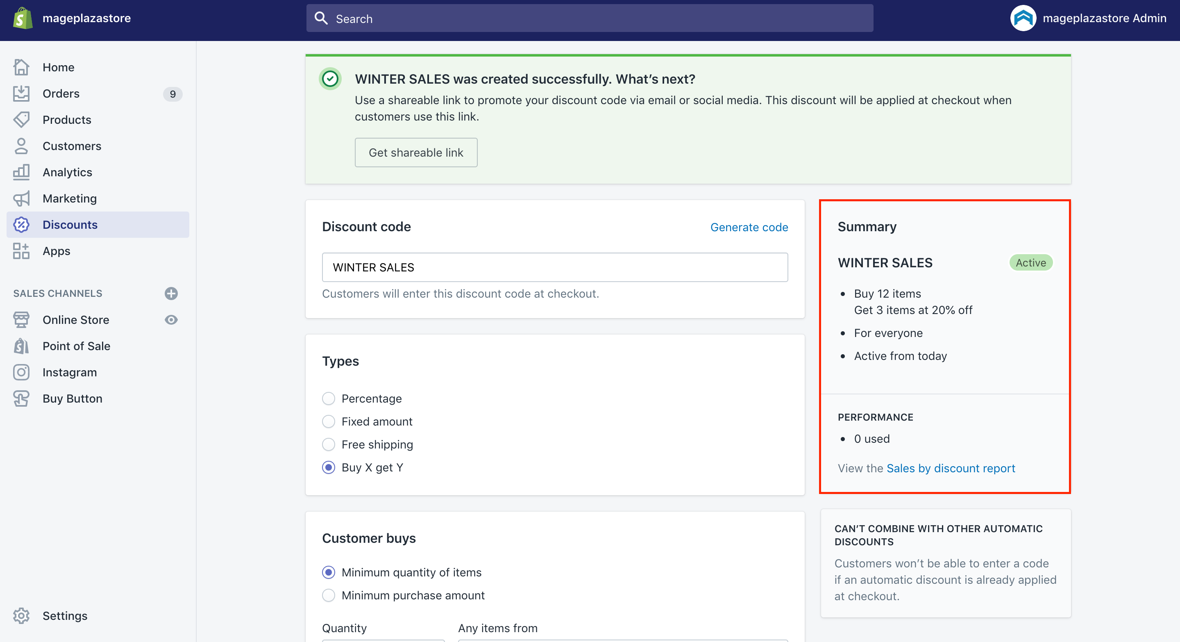Click the Marketing icon in sidebar
This screenshot has width=1180, height=642.
click(x=22, y=198)
